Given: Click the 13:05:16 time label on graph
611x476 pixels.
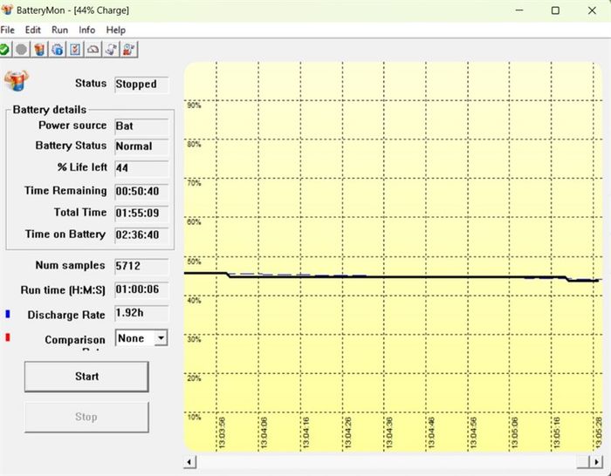Looking at the screenshot, I should tap(557, 432).
